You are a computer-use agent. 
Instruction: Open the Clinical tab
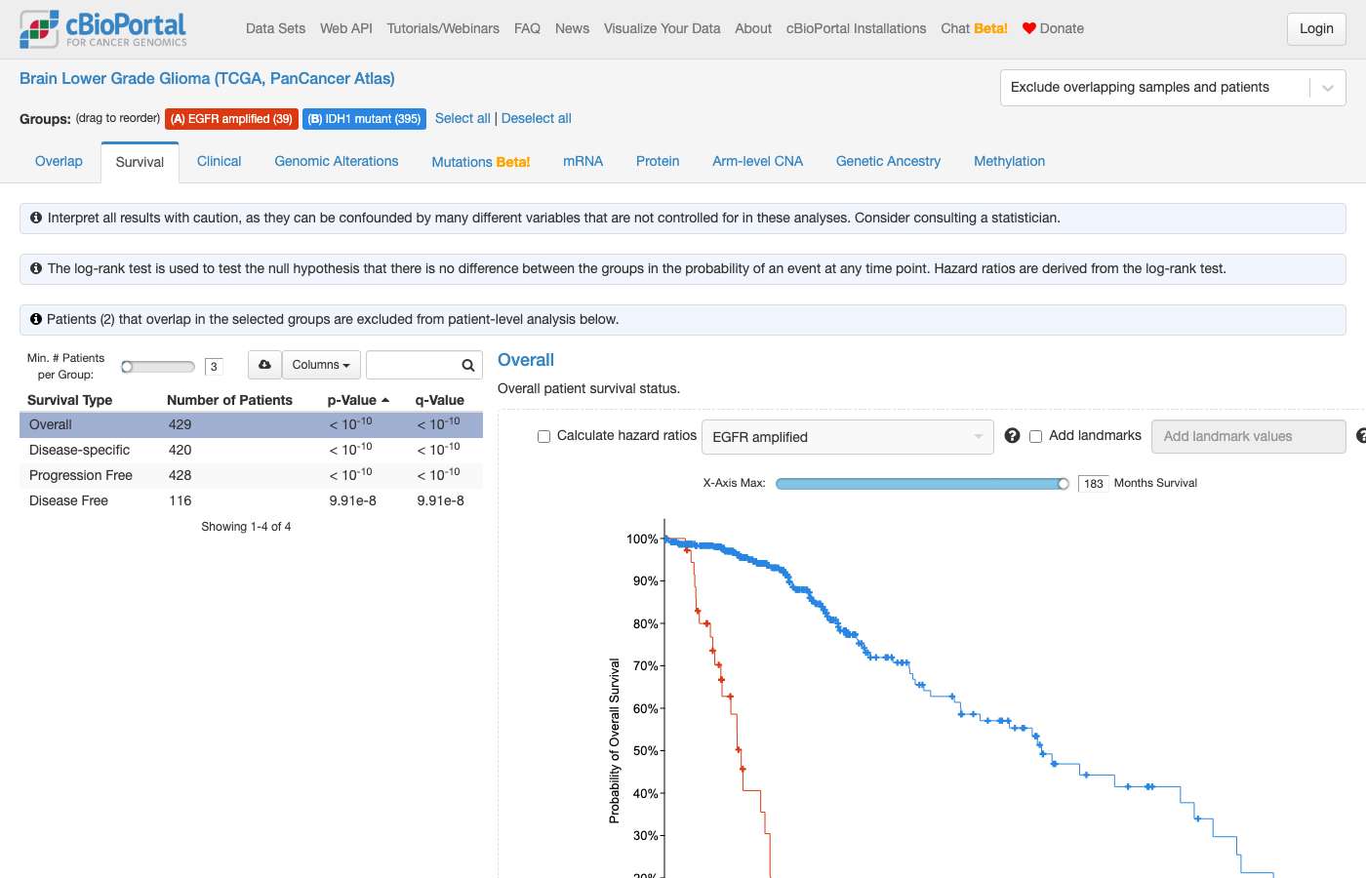(219, 162)
